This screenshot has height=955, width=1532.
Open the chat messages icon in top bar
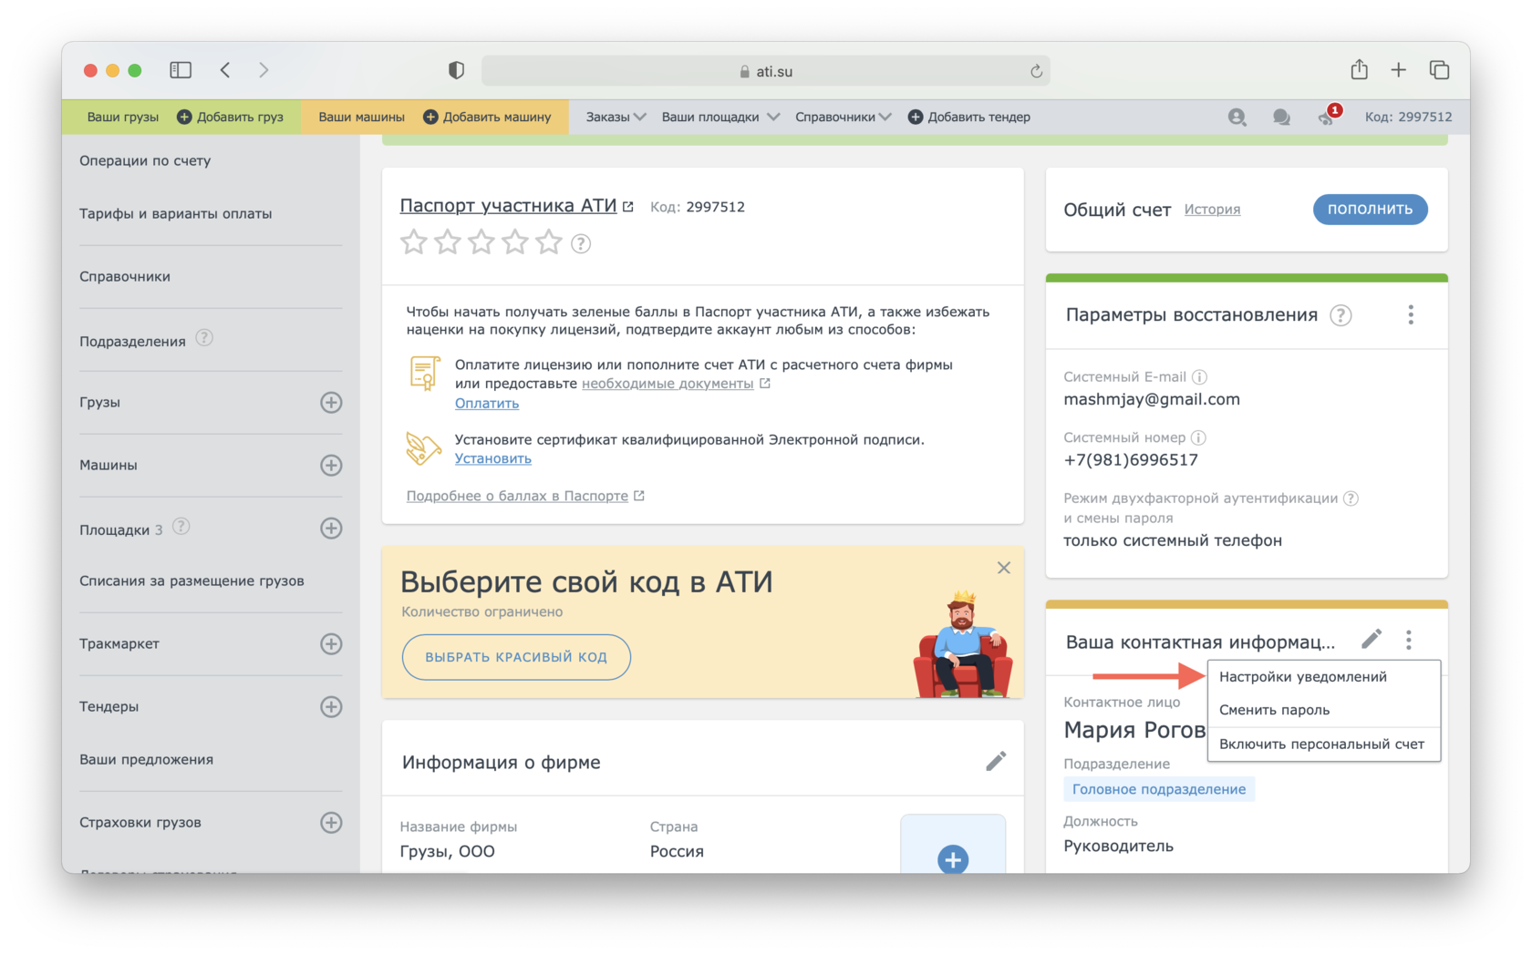1281,117
